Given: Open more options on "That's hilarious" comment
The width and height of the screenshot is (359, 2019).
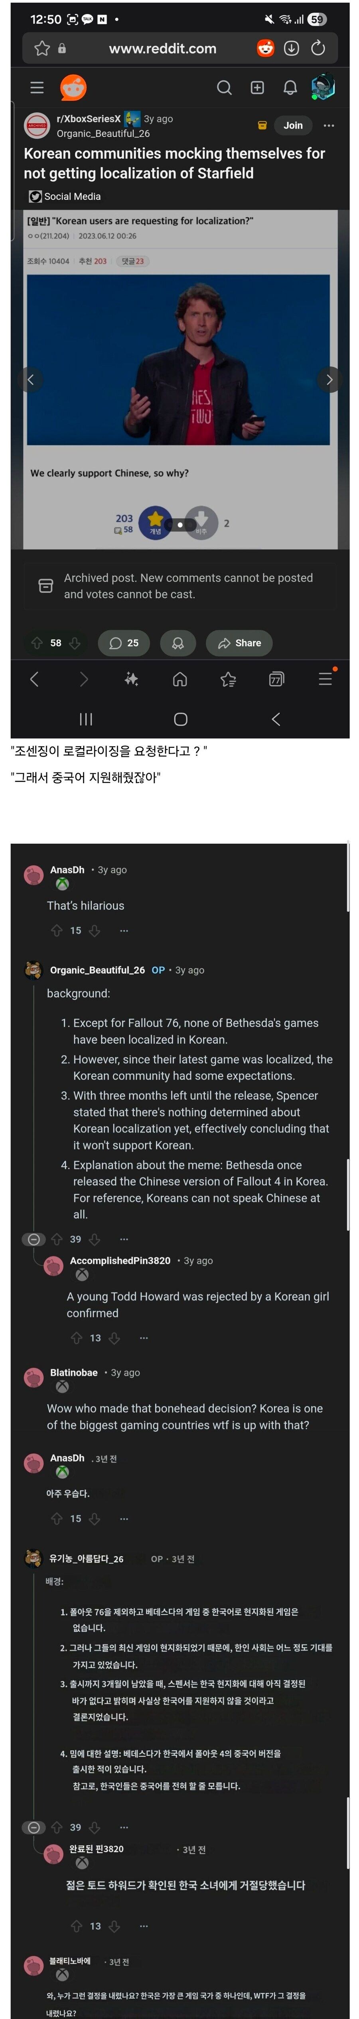Looking at the screenshot, I should [x=124, y=930].
